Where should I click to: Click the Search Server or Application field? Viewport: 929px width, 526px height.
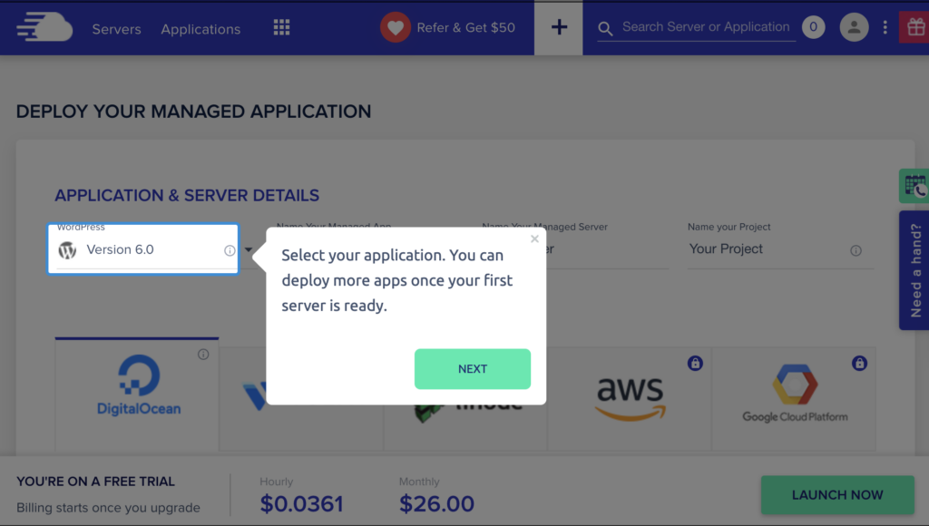pos(706,27)
